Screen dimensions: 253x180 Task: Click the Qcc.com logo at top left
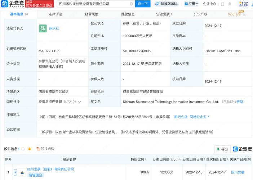13,4
